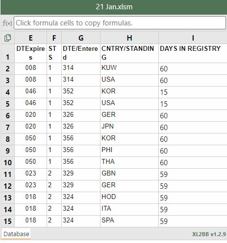227x243 pixels.
Task: Click the formula bar text field
Action: click(x=120, y=23)
